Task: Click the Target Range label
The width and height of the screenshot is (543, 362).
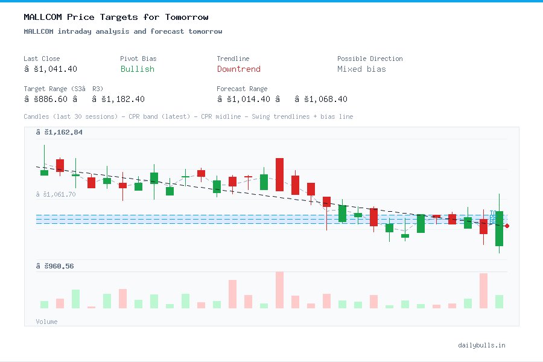Action: point(63,89)
